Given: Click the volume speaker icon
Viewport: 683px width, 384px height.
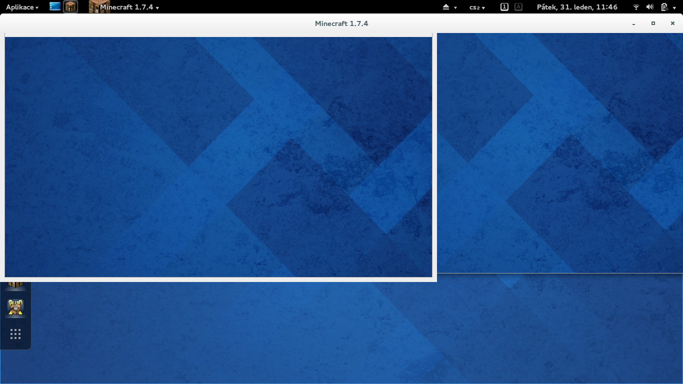Looking at the screenshot, I should tap(650, 7).
